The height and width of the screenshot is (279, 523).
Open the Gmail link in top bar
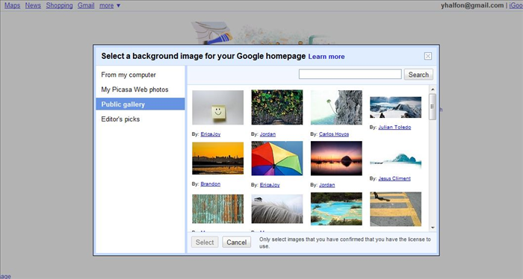86,5
